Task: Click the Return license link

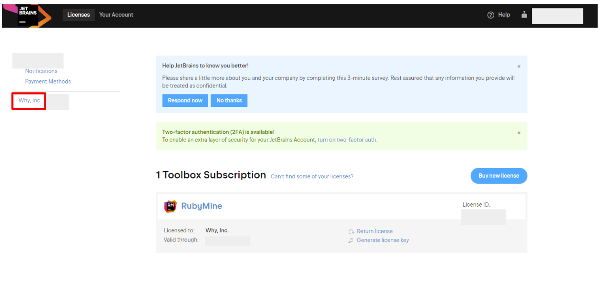Action: click(x=375, y=231)
